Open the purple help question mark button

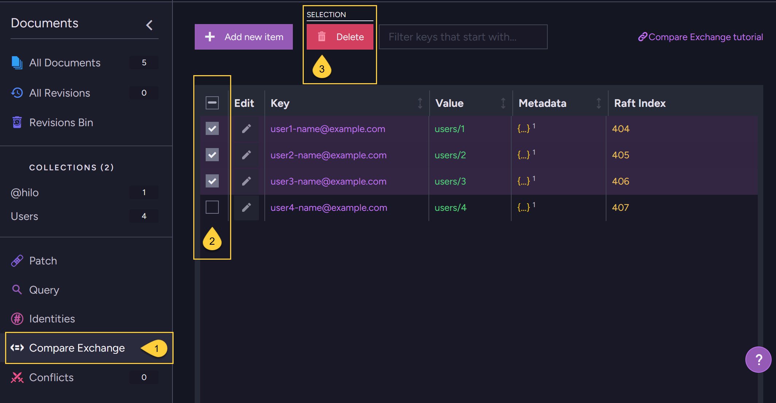click(758, 360)
